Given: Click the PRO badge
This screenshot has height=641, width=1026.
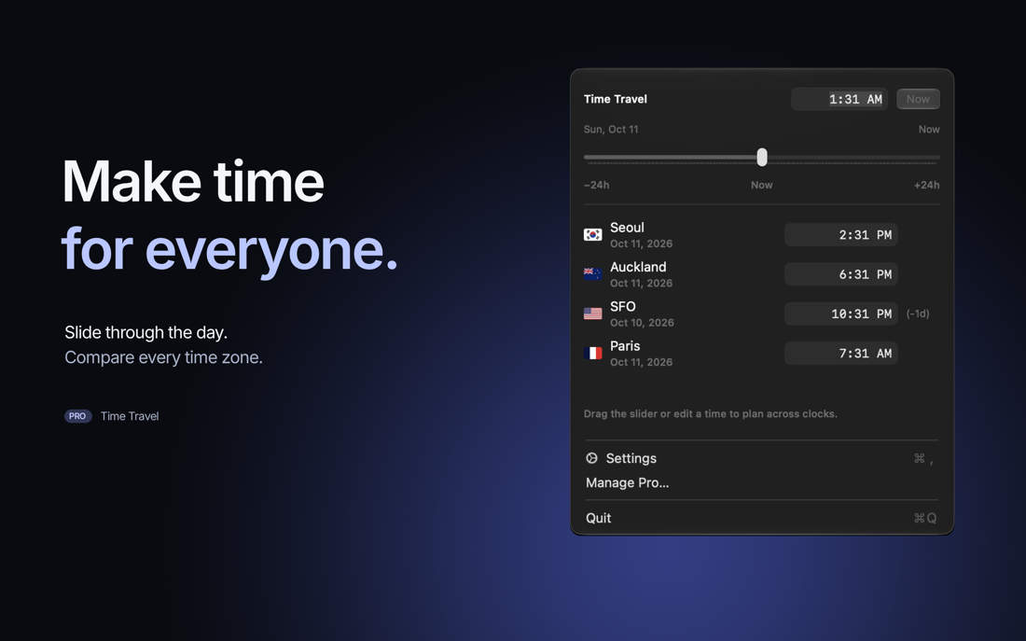Looking at the screenshot, I should pos(77,416).
